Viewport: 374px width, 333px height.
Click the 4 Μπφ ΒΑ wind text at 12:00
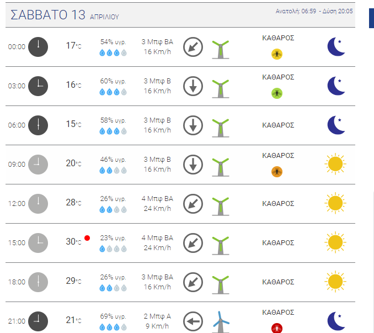pyautogui.click(x=157, y=199)
